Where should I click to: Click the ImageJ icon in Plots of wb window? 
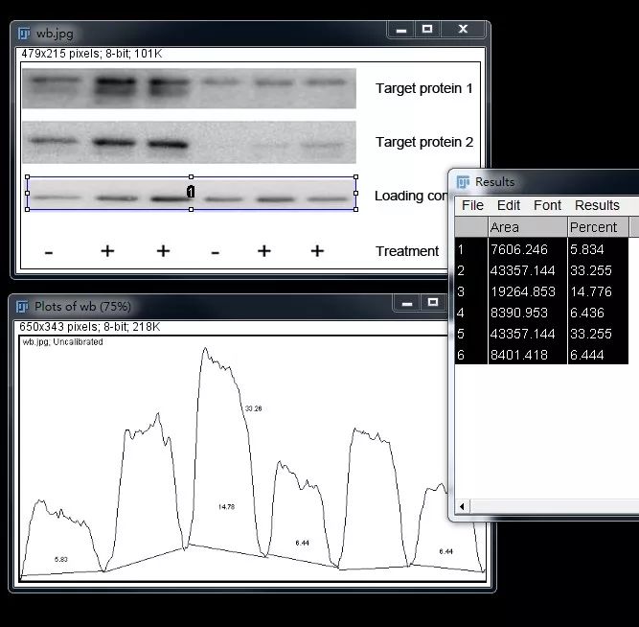(x=22, y=306)
